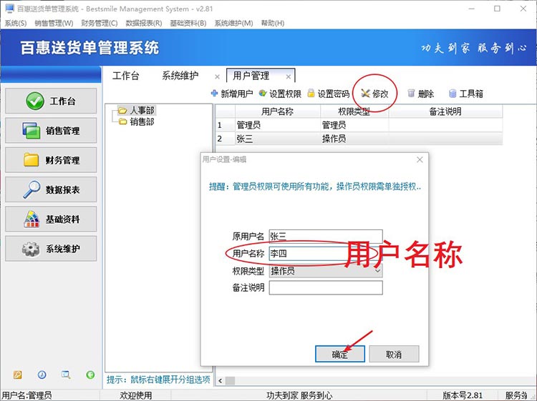Click the 用户名称 column header
Screen dimensions: 537x401
coord(277,112)
